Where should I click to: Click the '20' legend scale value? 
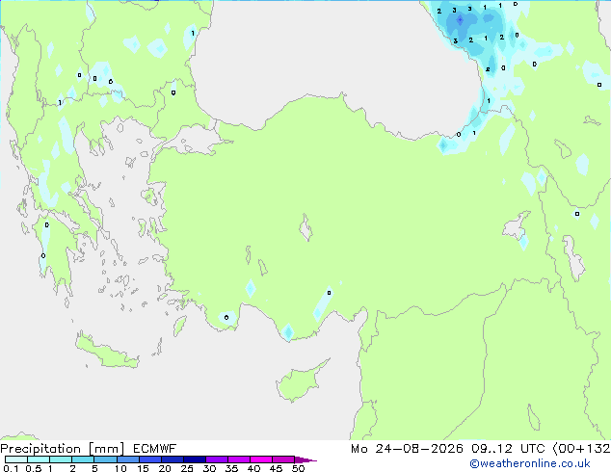tap(165, 468)
